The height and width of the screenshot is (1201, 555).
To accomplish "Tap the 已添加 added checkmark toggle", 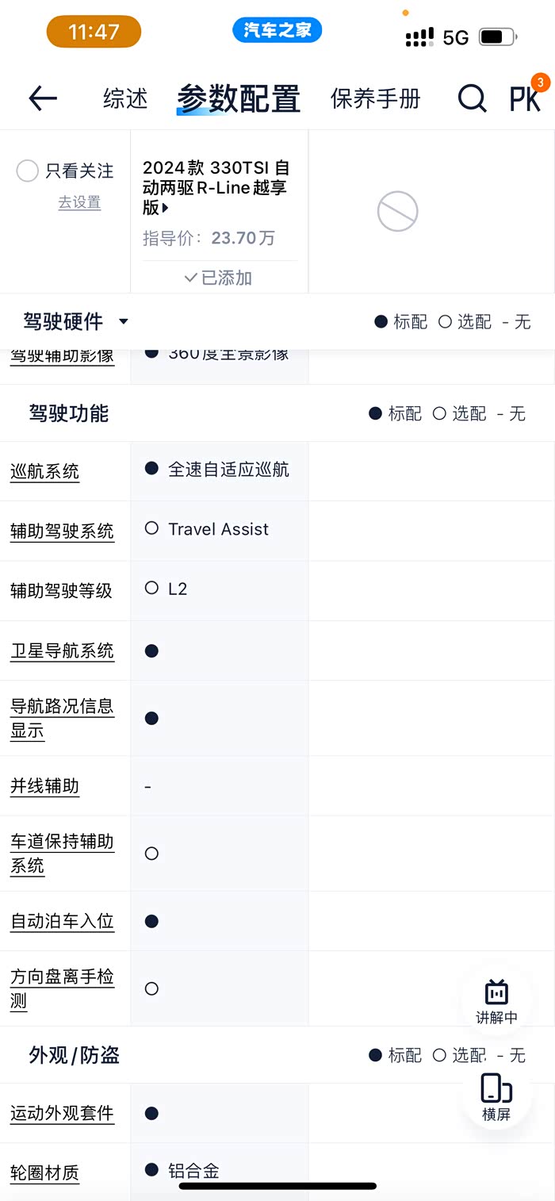I will (x=218, y=278).
